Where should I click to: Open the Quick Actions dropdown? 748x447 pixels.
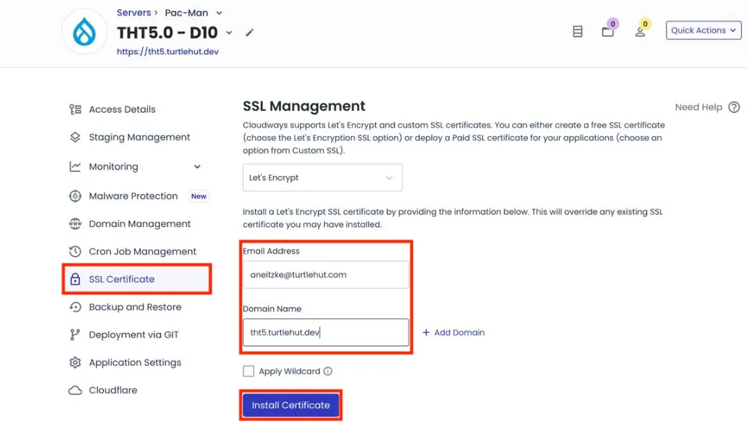click(x=703, y=30)
